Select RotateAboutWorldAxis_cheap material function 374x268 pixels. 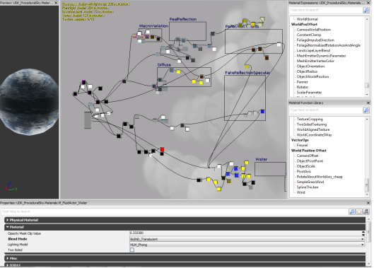(320, 177)
